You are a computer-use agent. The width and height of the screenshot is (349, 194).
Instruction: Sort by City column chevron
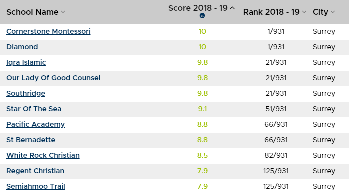pyautogui.click(x=333, y=12)
